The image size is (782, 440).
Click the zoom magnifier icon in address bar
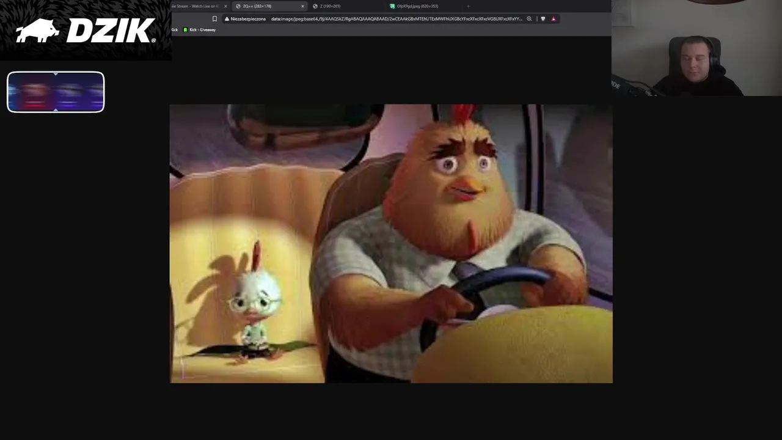[x=529, y=19]
